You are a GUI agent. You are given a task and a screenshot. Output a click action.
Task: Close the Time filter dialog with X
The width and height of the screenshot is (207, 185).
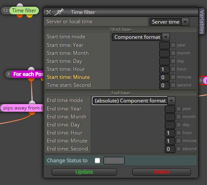pyautogui.click(x=49, y=12)
